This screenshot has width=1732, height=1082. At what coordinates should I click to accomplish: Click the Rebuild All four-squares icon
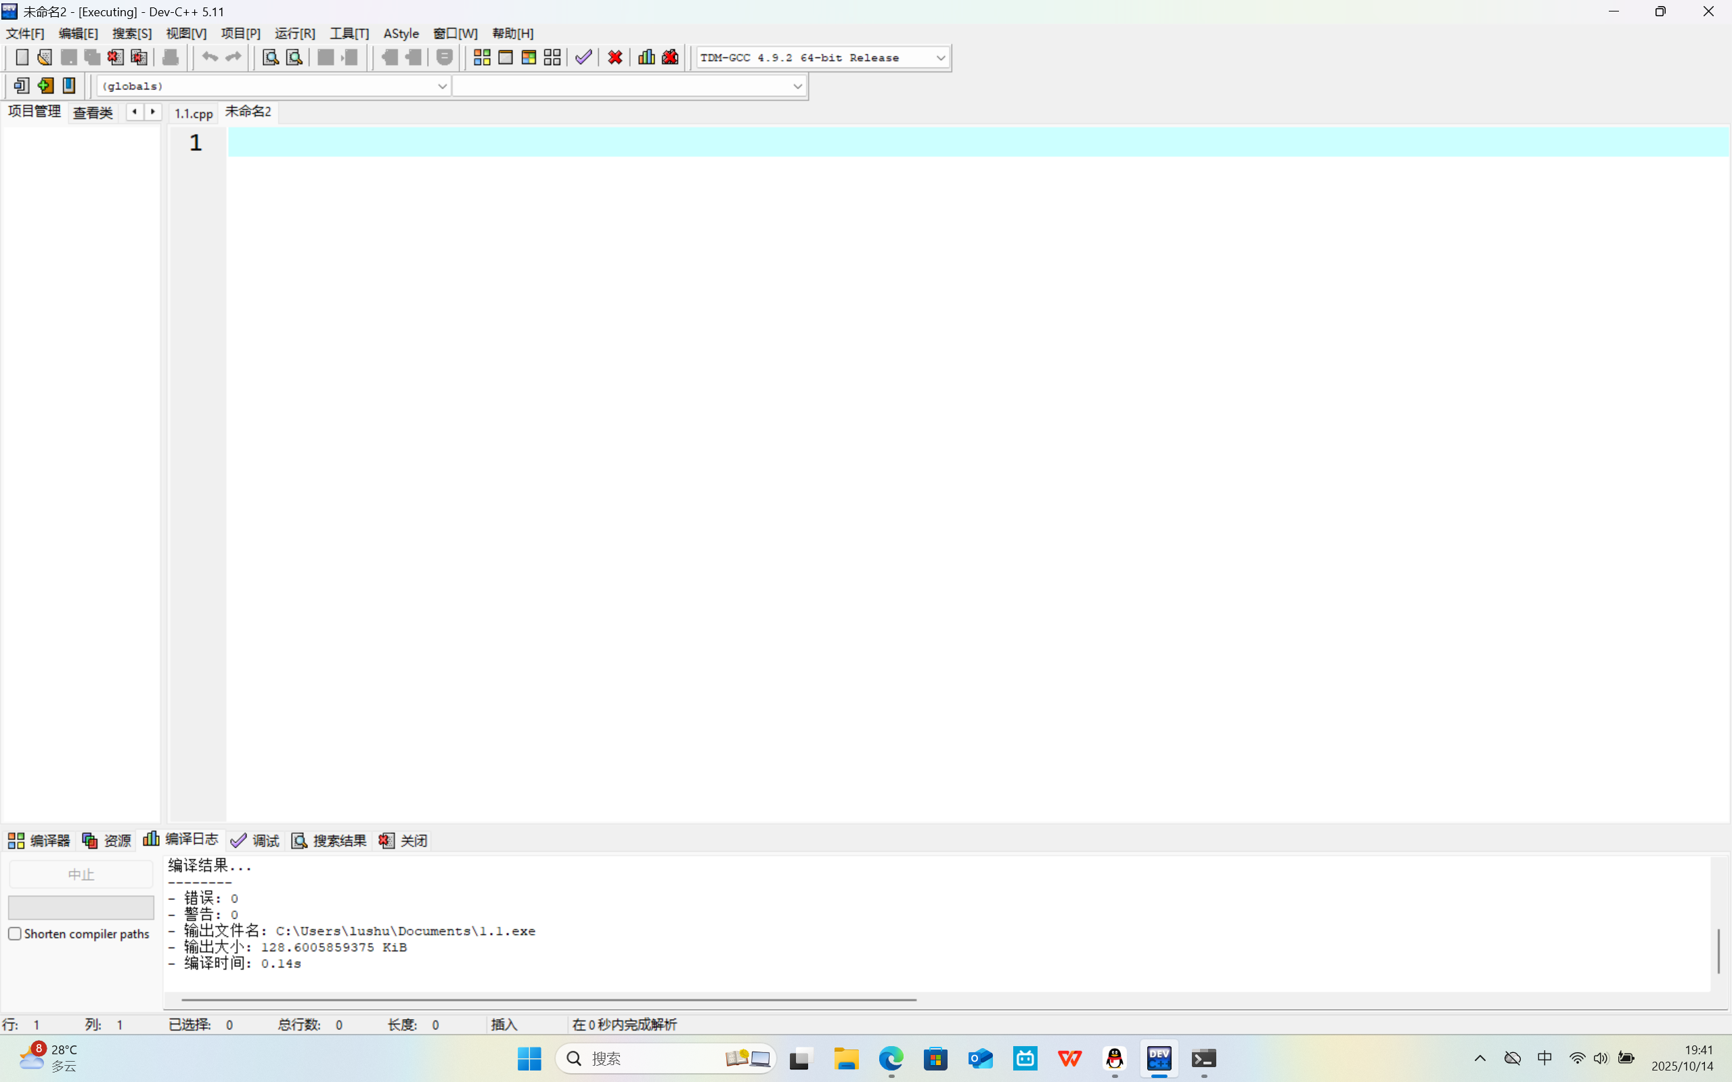pos(552,58)
